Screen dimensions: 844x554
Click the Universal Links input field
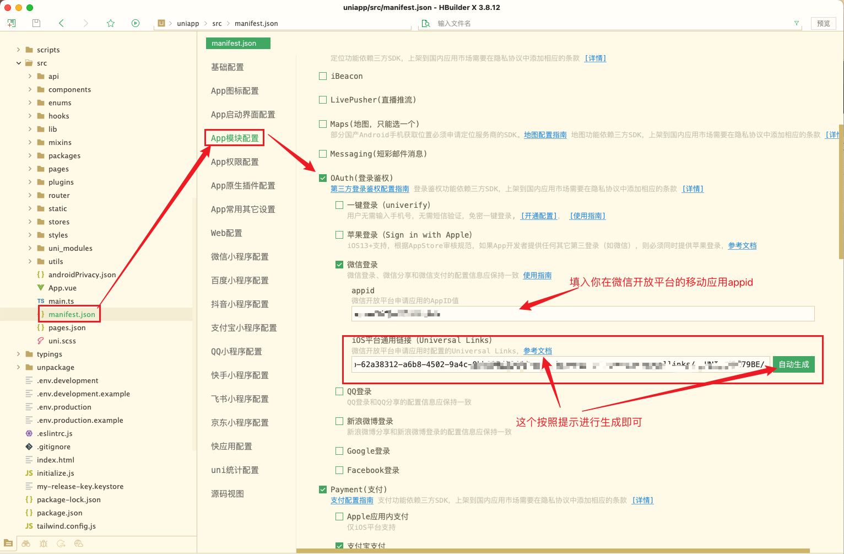pyautogui.click(x=561, y=364)
